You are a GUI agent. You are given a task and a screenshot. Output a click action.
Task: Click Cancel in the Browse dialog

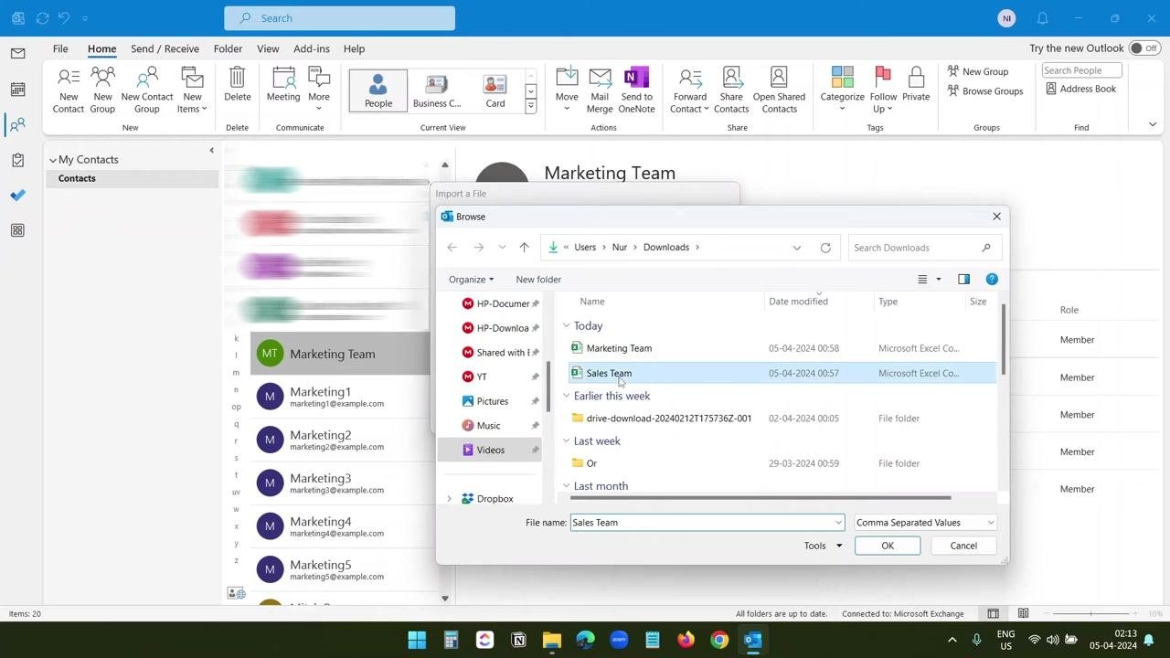(963, 546)
